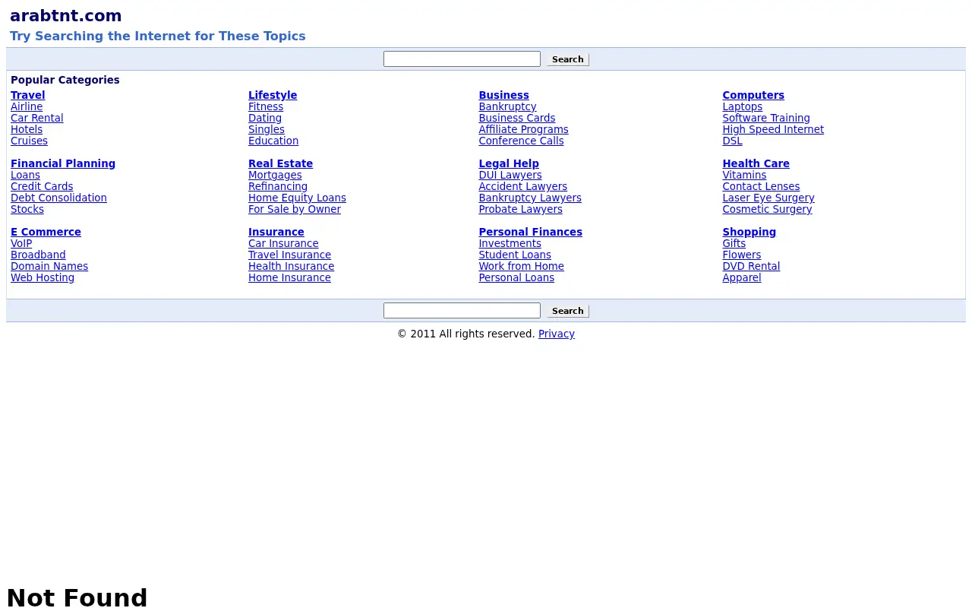Open the Laser Eye Surgery link
Screen dimensions: 972x608
(x=768, y=198)
